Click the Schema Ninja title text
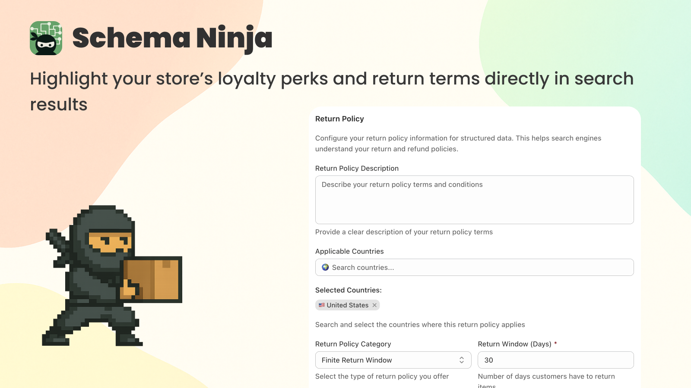The height and width of the screenshot is (388, 691). (172, 39)
